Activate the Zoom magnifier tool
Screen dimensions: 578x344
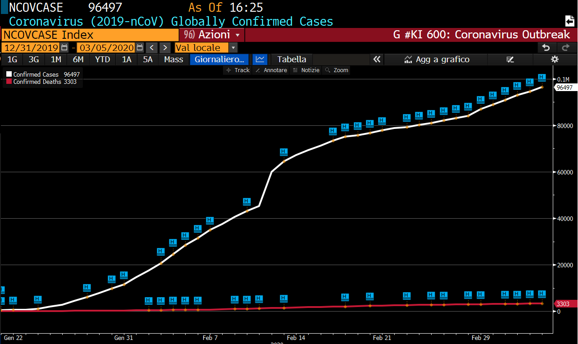(x=337, y=70)
